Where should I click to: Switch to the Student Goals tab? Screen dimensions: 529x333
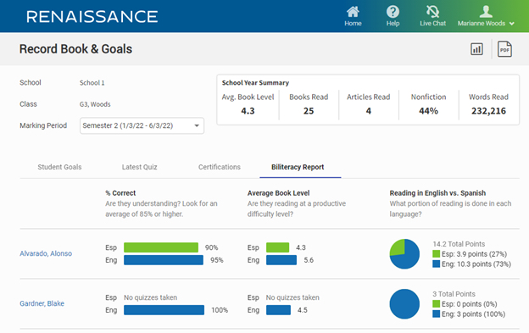pos(59,167)
